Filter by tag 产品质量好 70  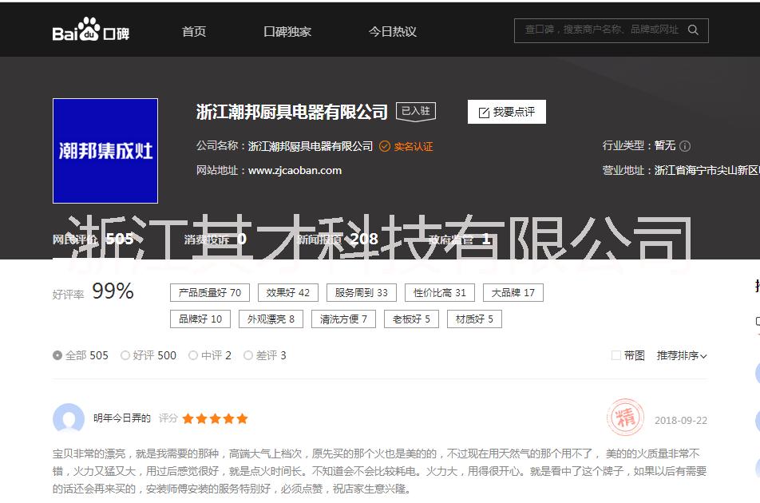pyautogui.click(x=210, y=293)
